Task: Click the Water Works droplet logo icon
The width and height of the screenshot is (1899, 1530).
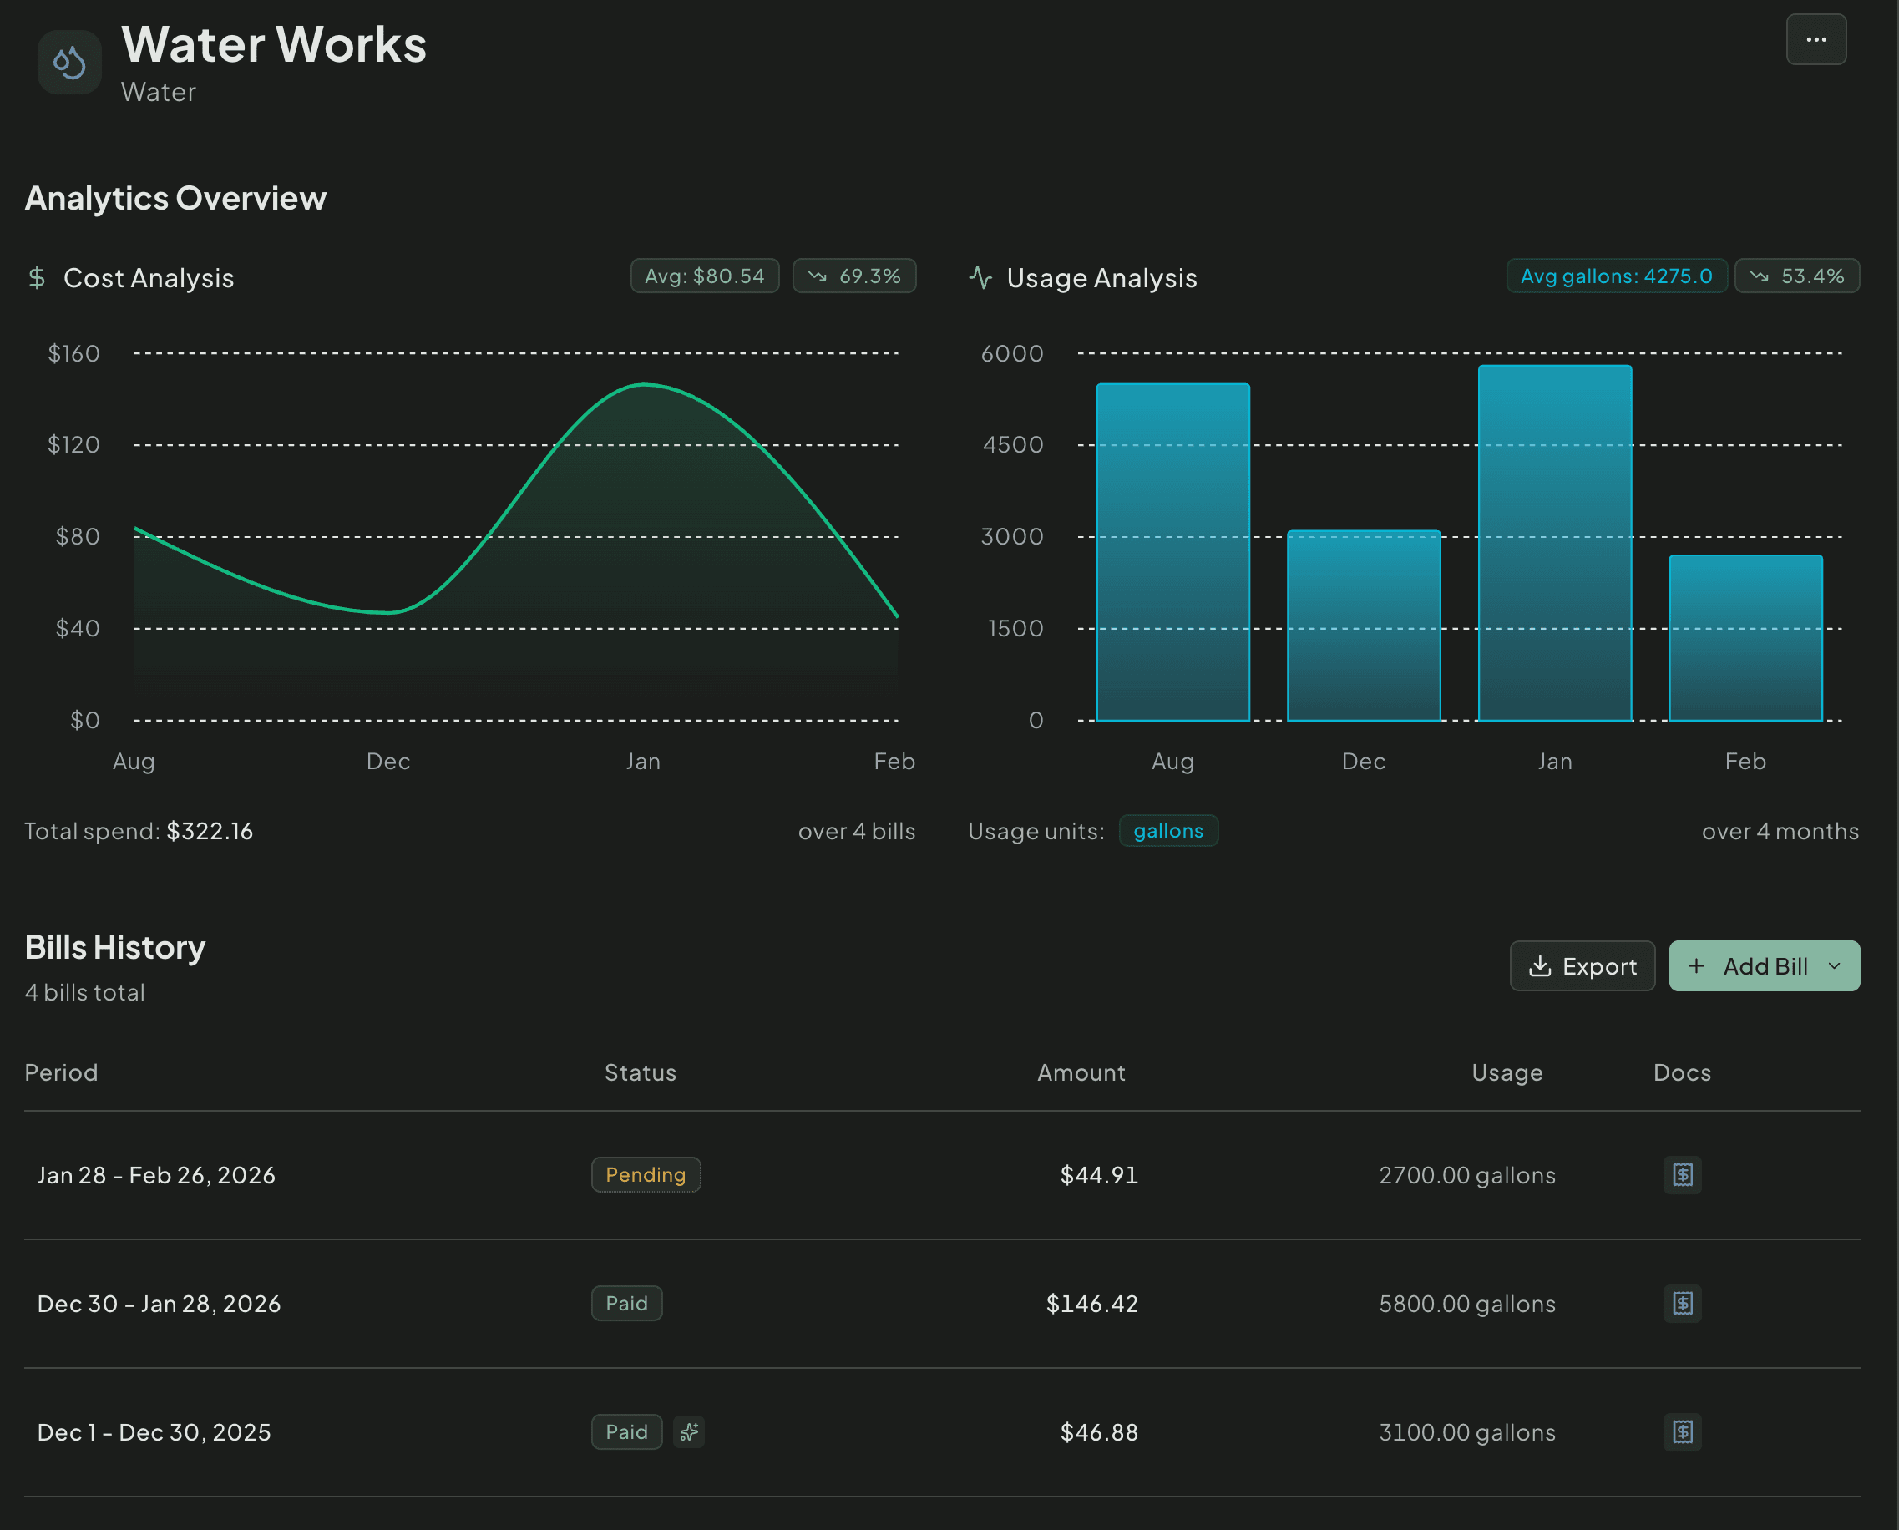Action: tap(68, 62)
